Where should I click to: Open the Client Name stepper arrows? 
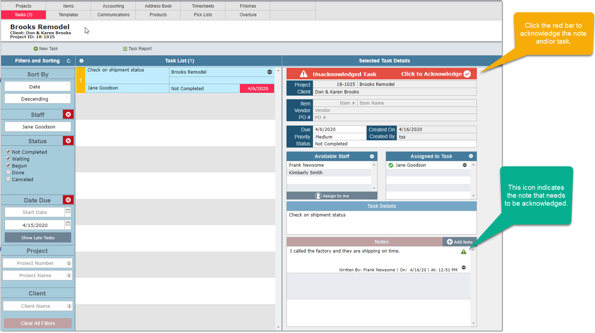(69, 306)
